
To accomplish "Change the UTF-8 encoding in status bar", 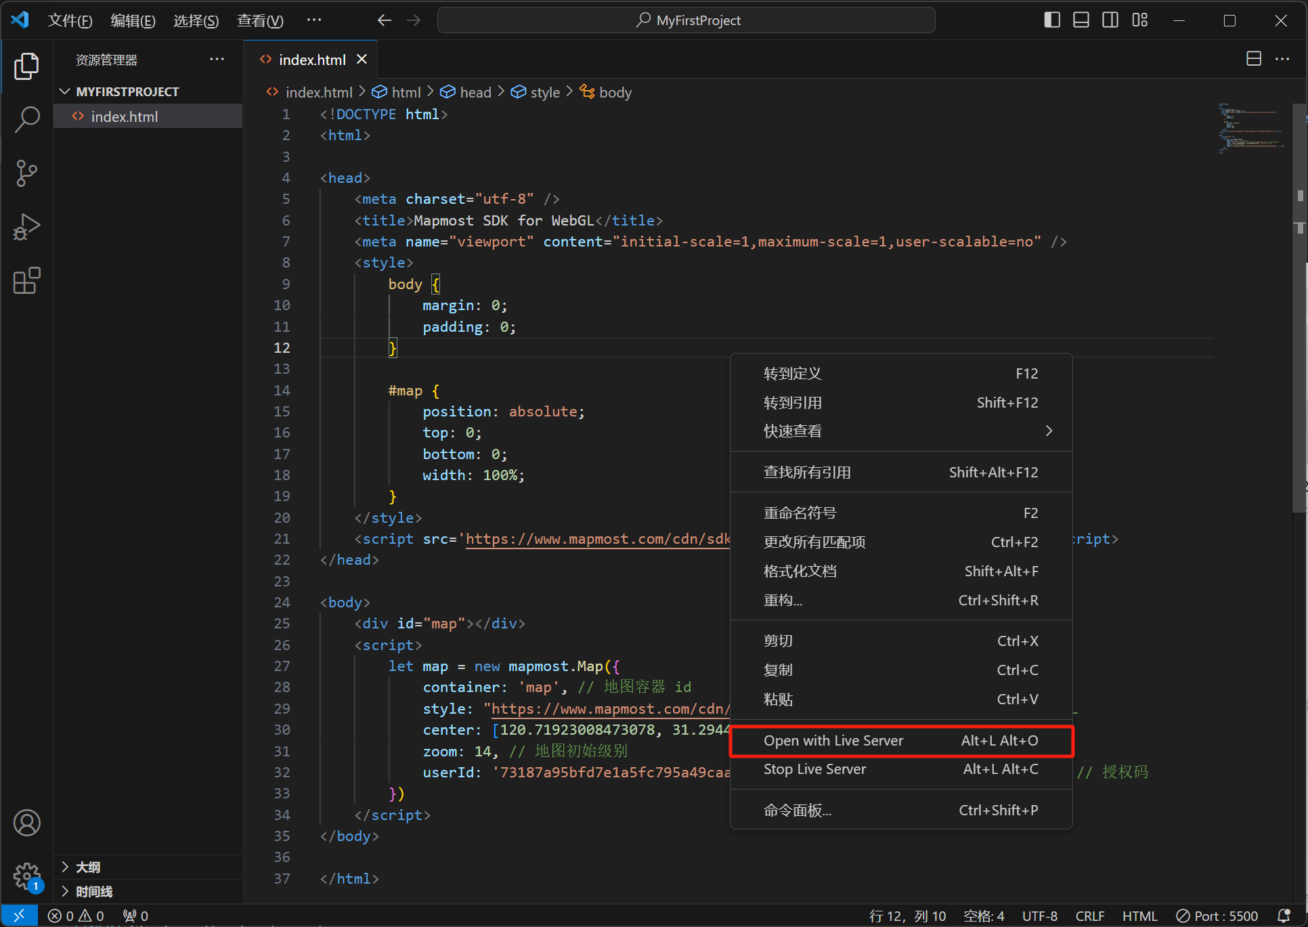I will click(x=1040, y=915).
